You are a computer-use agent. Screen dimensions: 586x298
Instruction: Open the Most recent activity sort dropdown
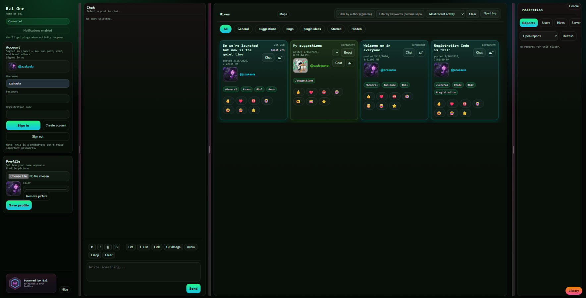[445, 14]
